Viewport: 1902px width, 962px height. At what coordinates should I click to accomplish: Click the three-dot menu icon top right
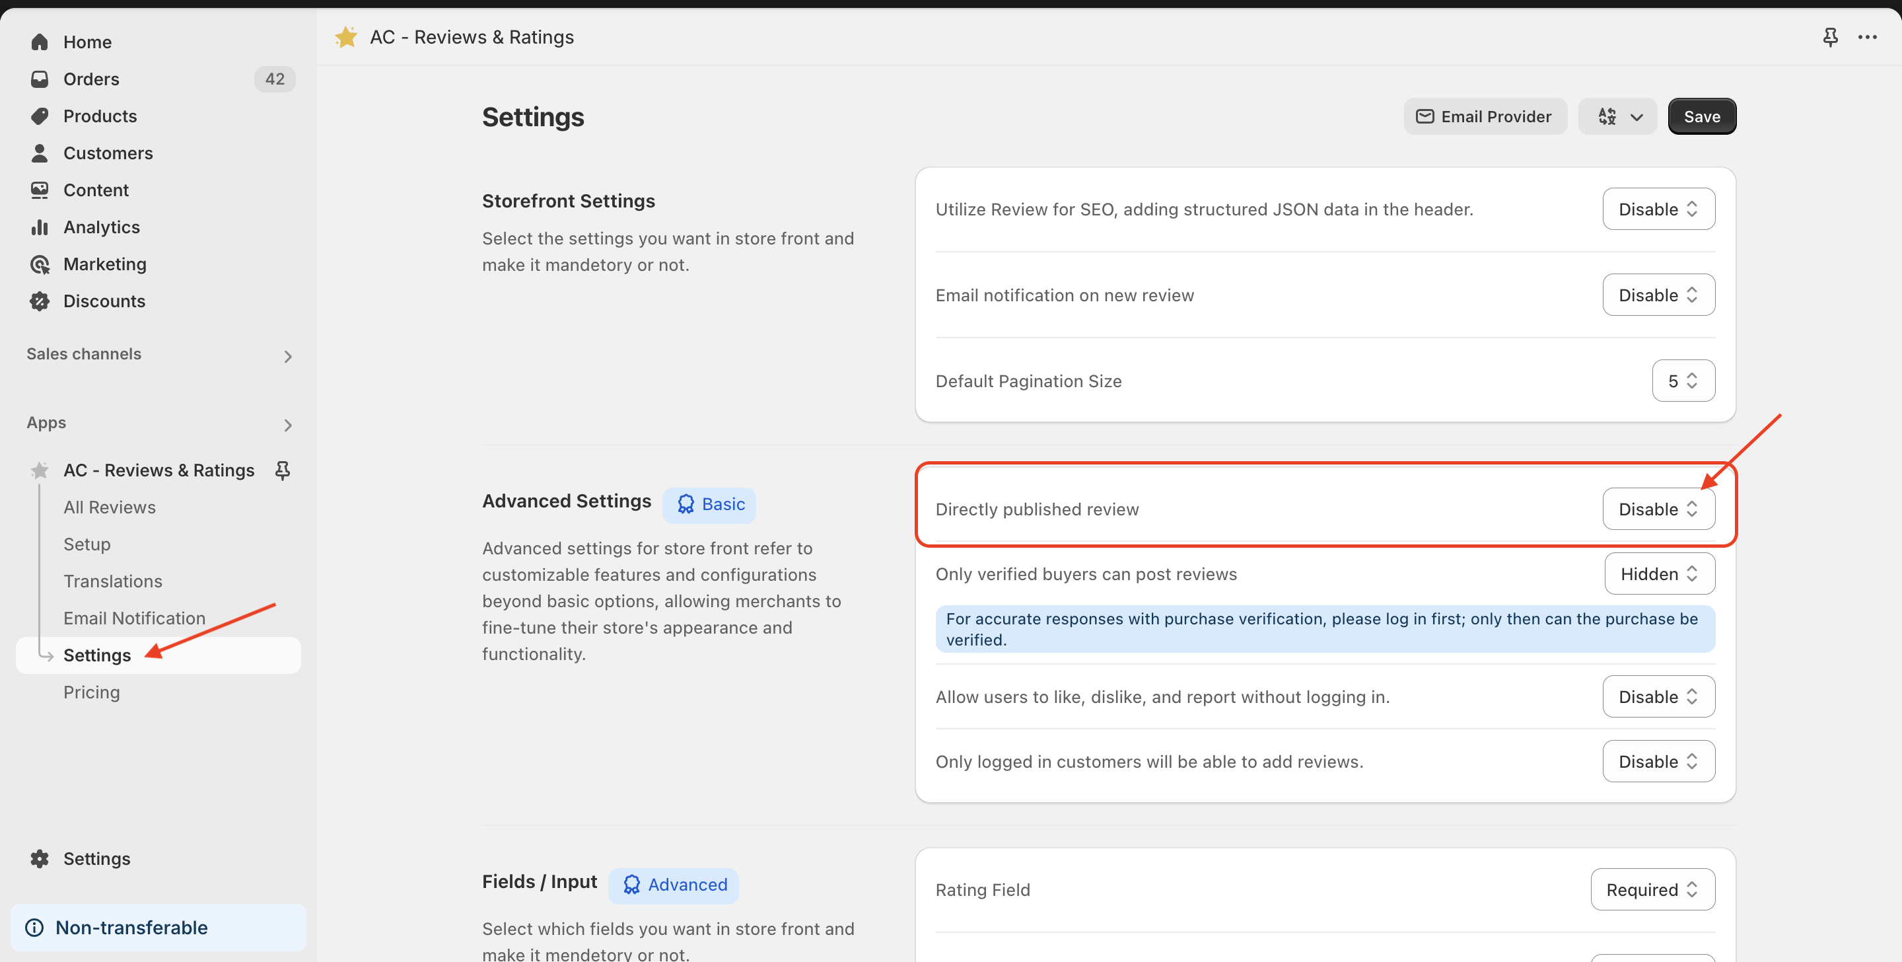(1869, 36)
